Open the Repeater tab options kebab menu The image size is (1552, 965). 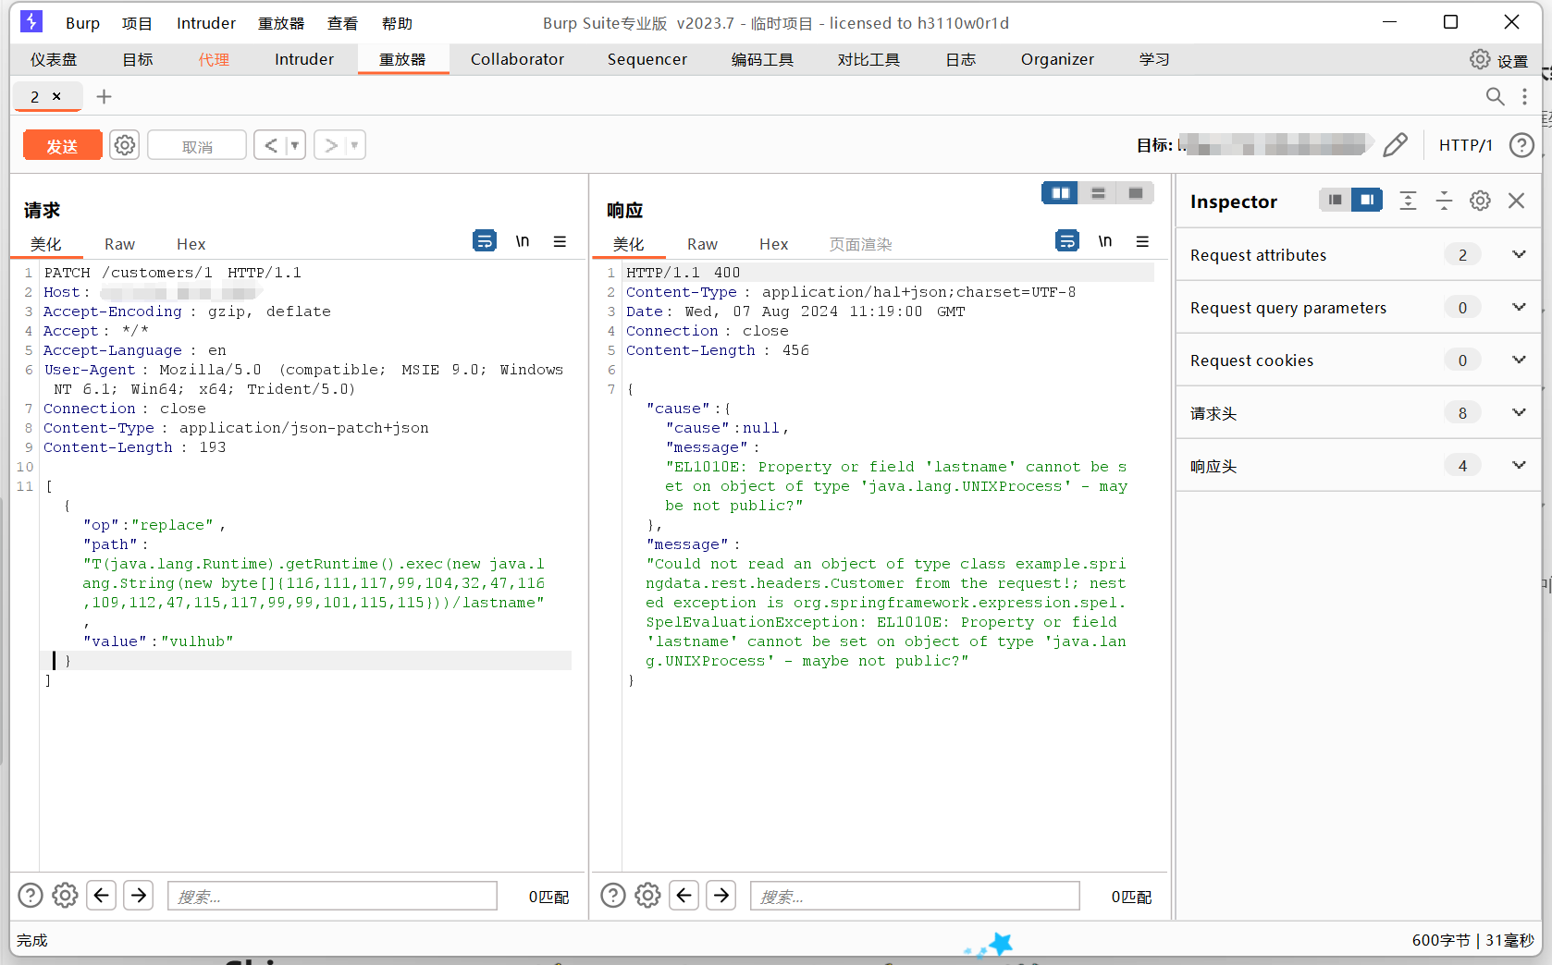click(1524, 96)
